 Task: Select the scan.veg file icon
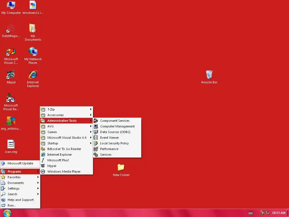click(x=11, y=147)
